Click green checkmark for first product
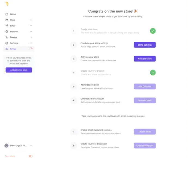 [x=153, y=72]
